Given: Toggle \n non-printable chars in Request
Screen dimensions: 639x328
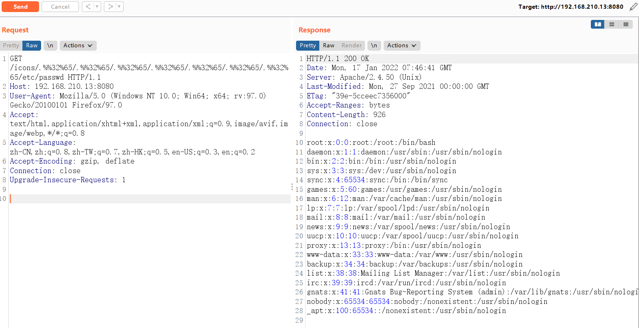Looking at the screenshot, I should point(50,45).
